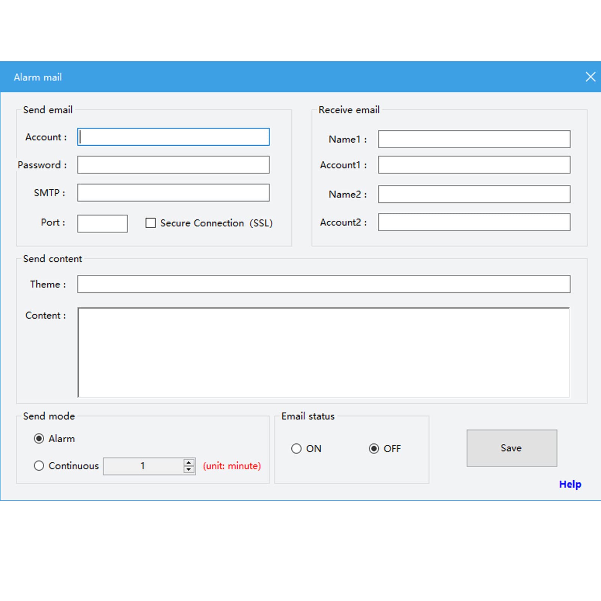Open the Help link
The height and width of the screenshot is (601, 601).
pyautogui.click(x=570, y=484)
